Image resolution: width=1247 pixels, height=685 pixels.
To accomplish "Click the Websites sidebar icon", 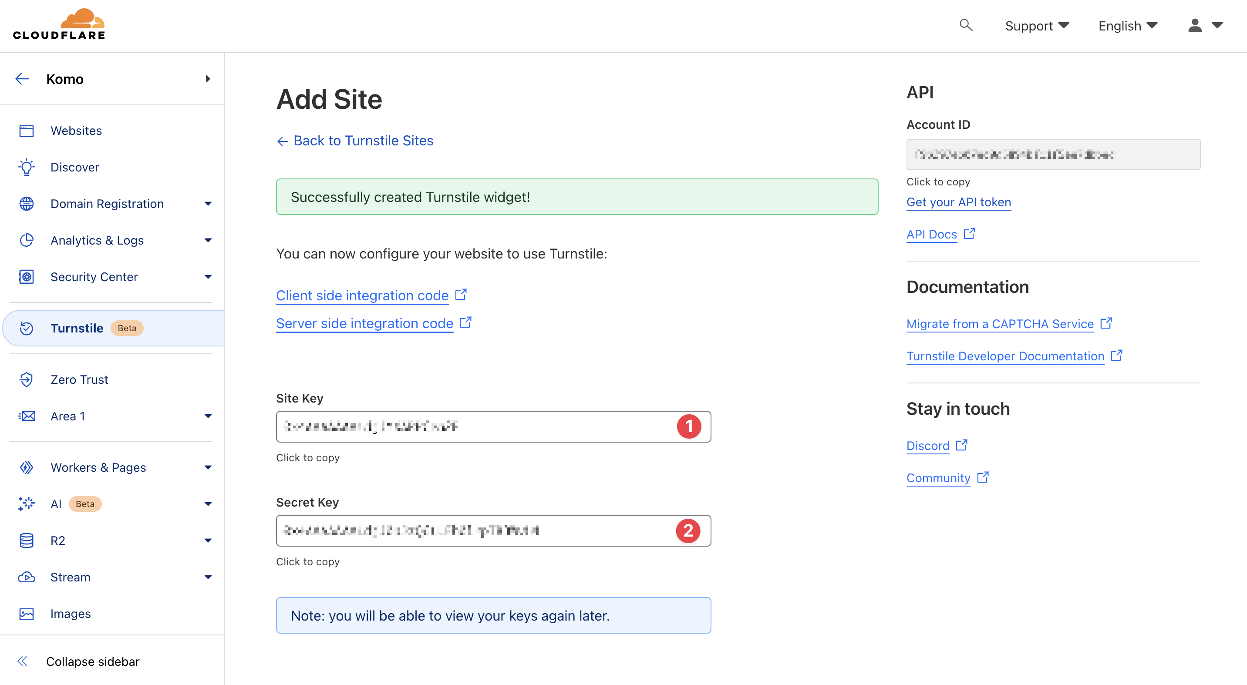I will tap(27, 131).
